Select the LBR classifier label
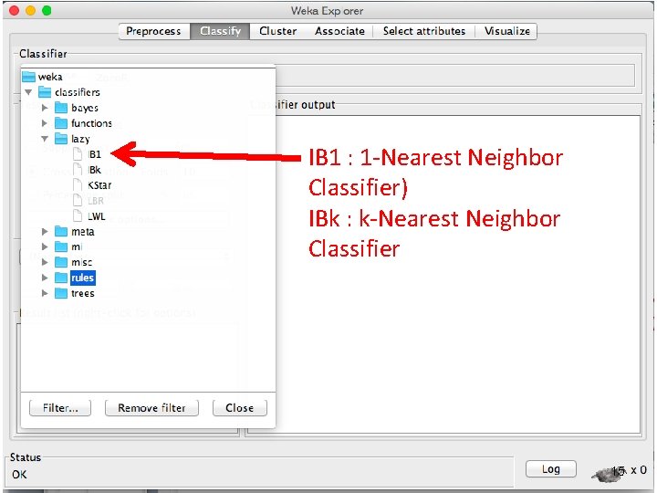Viewport: 657px width, 493px height. 96,201
